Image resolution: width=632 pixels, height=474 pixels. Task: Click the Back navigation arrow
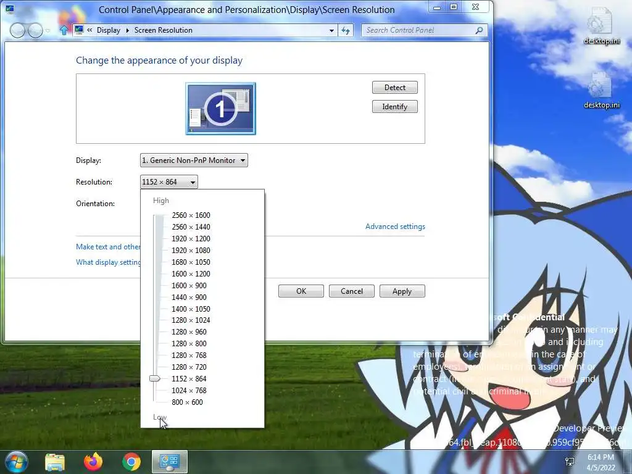(17, 30)
